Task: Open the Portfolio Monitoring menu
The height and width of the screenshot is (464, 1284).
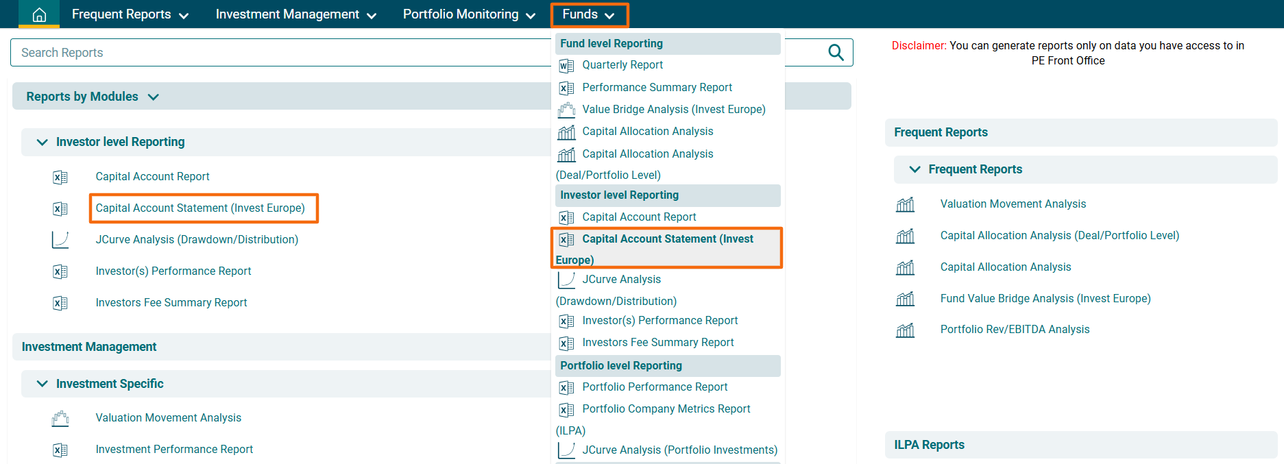Action: 469,14
